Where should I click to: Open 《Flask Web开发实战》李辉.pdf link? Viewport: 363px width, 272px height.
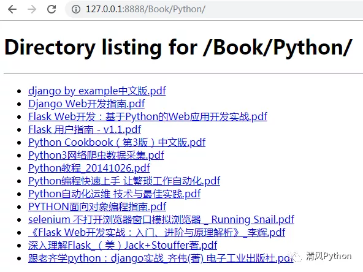tap(157, 232)
